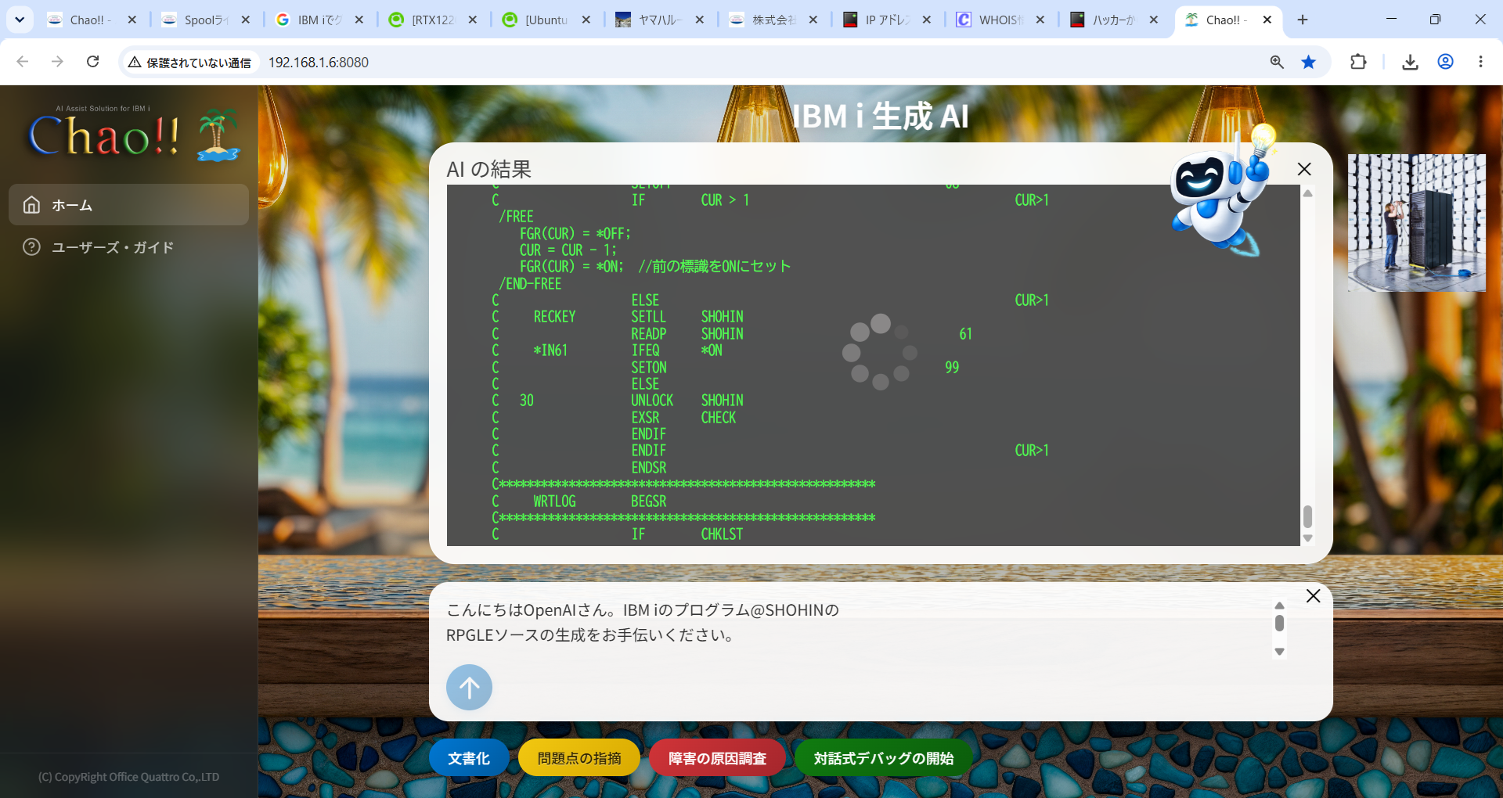Image resolution: width=1503 pixels, height=798 pixels.
Task: Click the UNLOCK opcode in the code
Action: [x=652, y=401]
